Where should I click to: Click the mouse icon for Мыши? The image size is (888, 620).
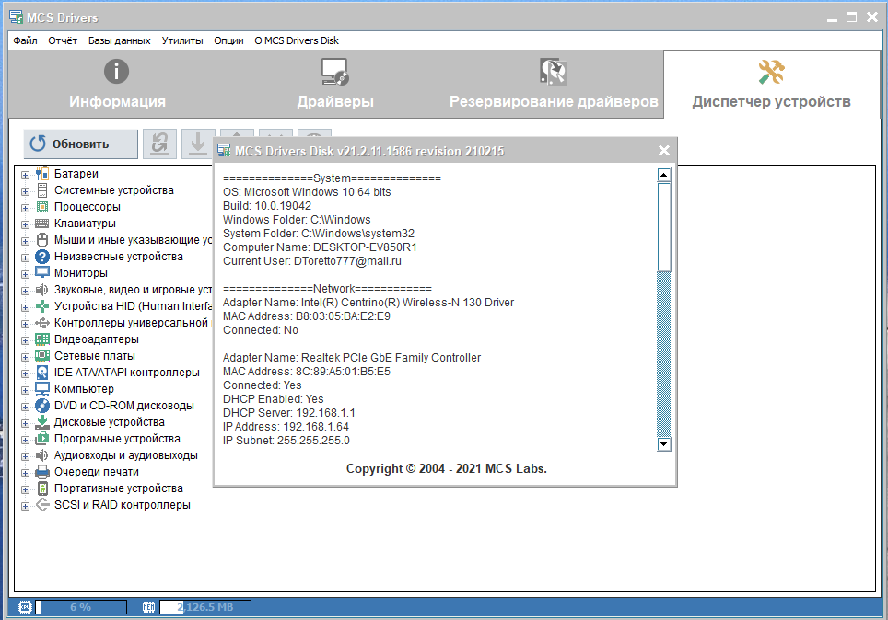[x=41, y=240]
